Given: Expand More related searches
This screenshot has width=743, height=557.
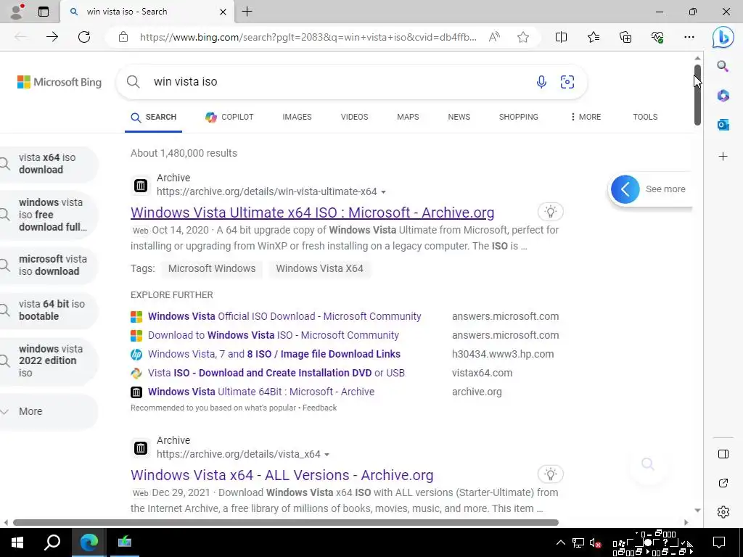Looking at the screenshot, I should click(47, 412).
